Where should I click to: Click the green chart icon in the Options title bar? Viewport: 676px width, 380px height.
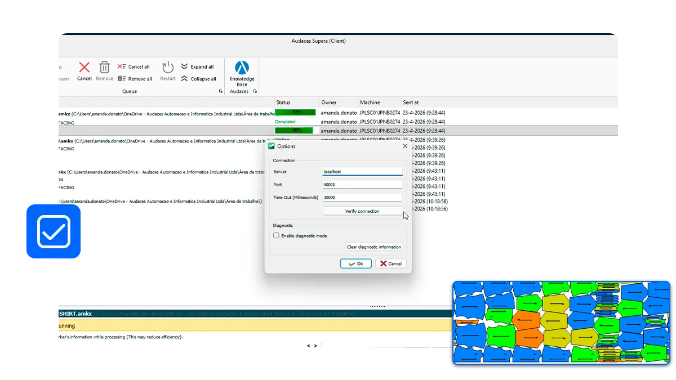pos(272,146)
